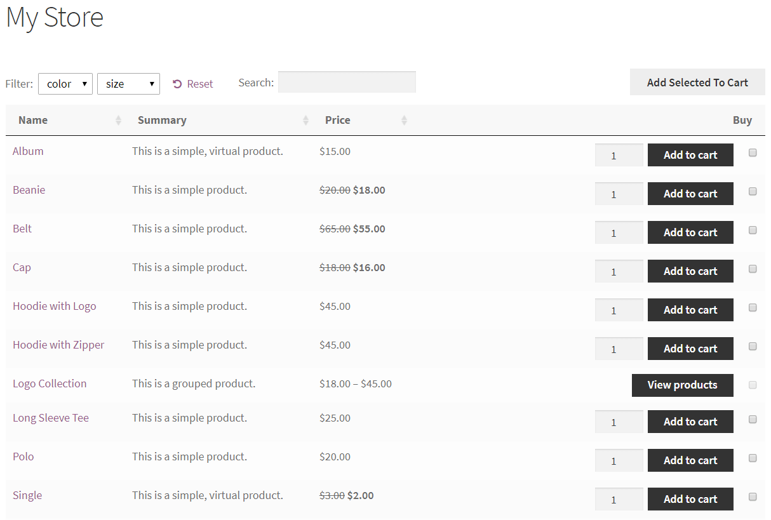Expand the color dropdown arrow
Screen dimensions: 771x520
point(84,83)
